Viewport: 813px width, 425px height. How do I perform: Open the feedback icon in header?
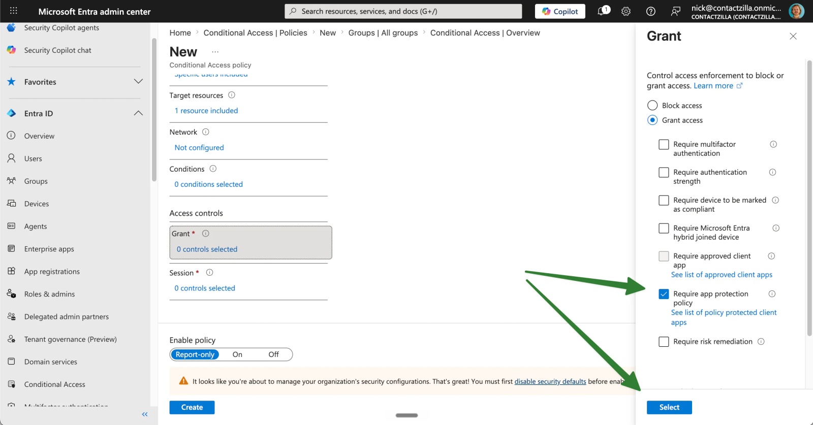pos(676,11)
